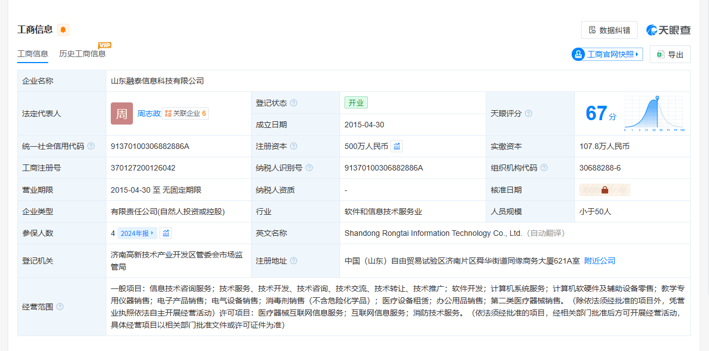This screenshot has height=351, width=709.
Task: Open the 参保人数 trend chart icon
Action: pos(166,233)
